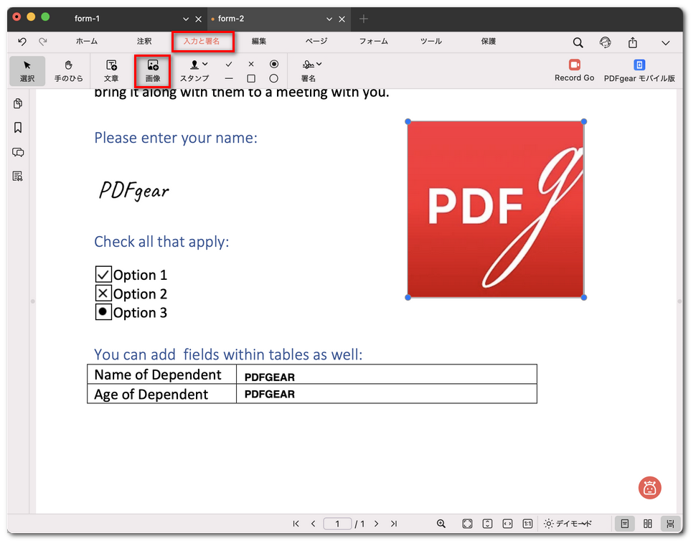691x541 pixels.
Task: Click the 文章 text insert tool
Action: 111,70
